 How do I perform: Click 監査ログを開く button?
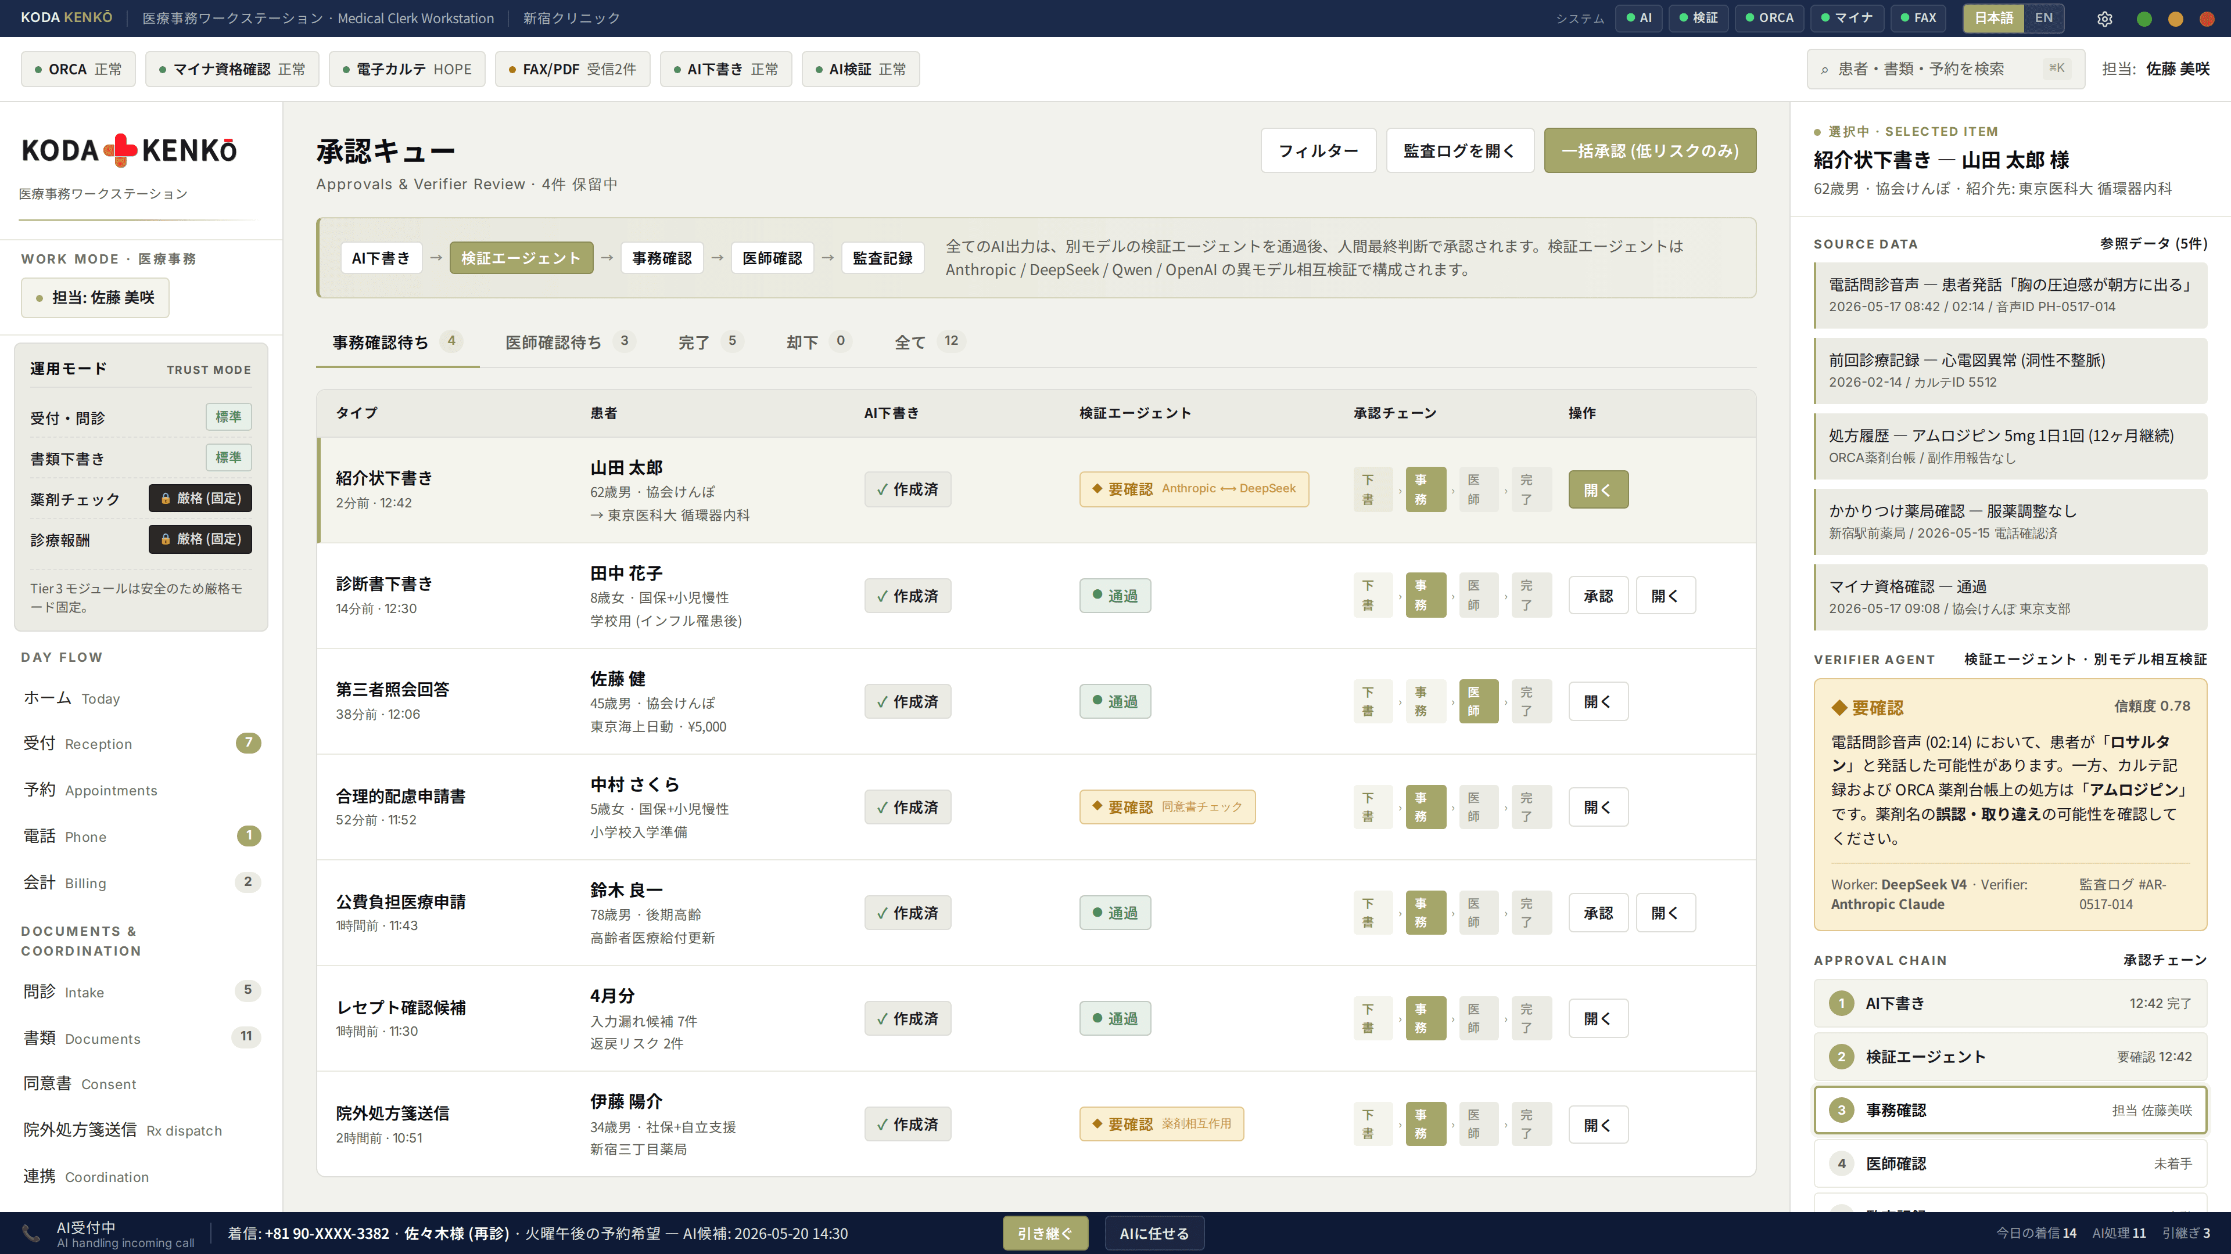tap(1459, 150)
